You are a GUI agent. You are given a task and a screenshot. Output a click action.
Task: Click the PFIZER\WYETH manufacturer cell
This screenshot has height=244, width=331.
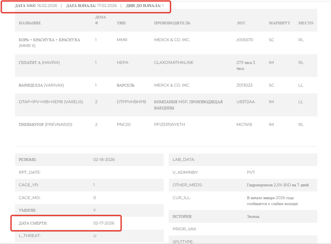[x=169, y=125]
